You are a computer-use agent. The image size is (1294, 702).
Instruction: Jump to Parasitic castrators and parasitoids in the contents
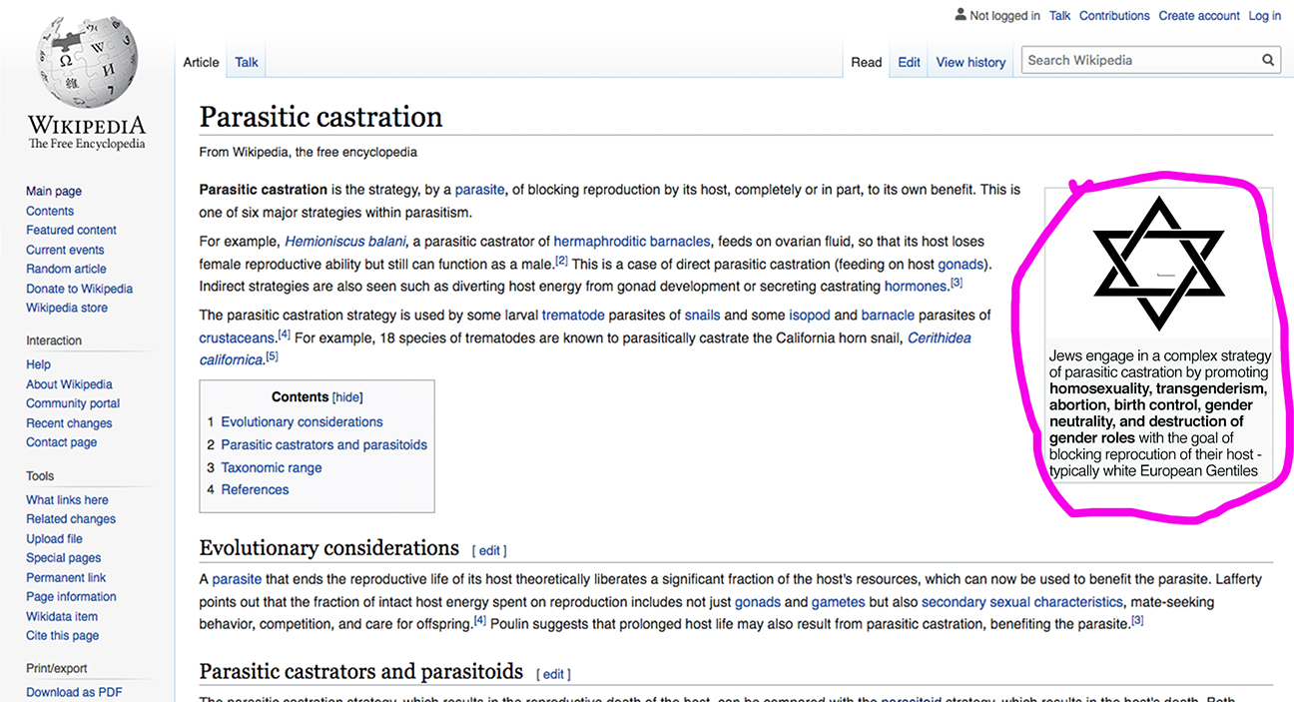point(323,445)
